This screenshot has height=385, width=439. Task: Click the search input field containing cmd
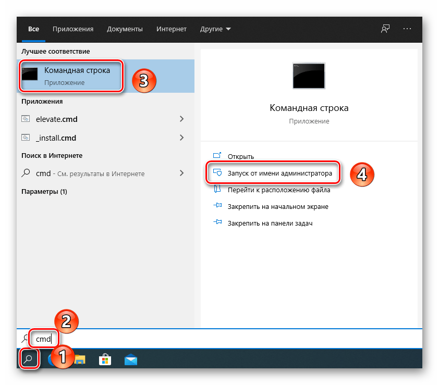[209, 339]
